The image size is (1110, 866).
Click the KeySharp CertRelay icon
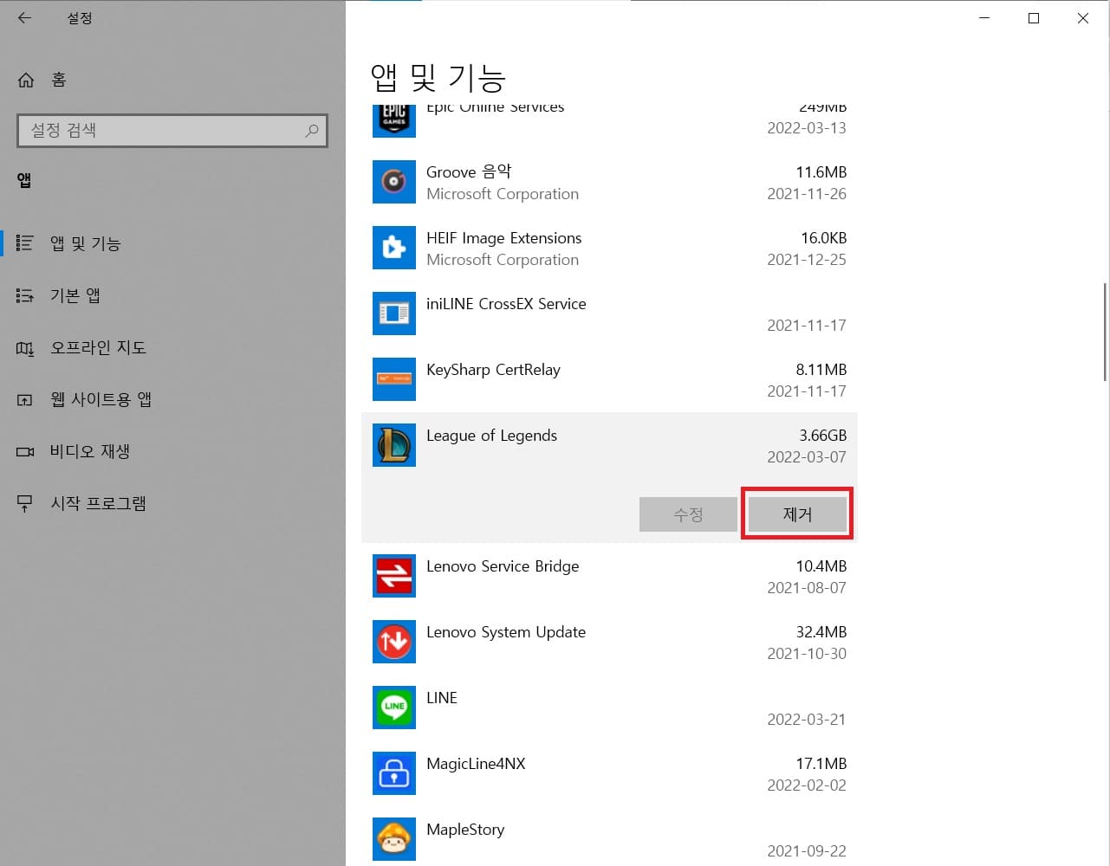click(x=394, y=379)
